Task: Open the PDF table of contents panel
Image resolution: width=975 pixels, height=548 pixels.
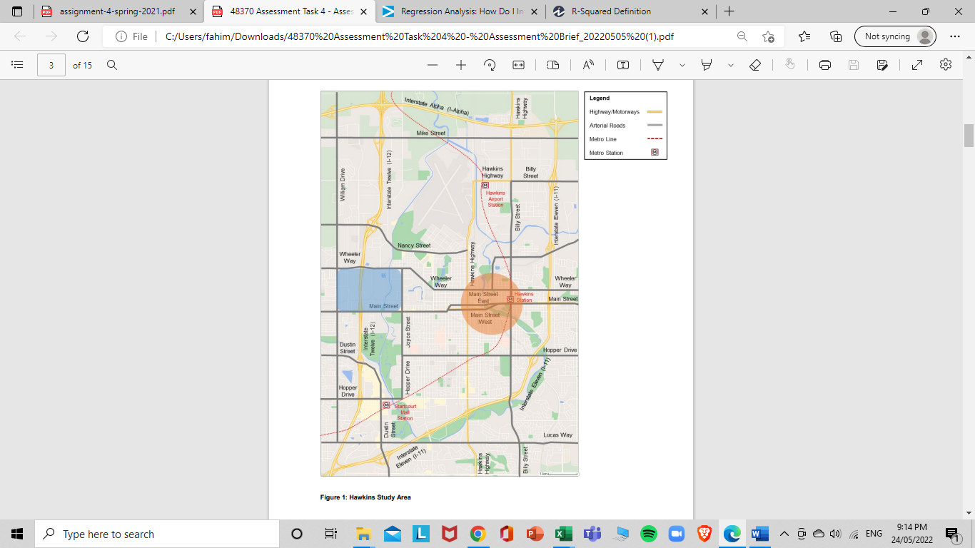Action: pos(18,65)
